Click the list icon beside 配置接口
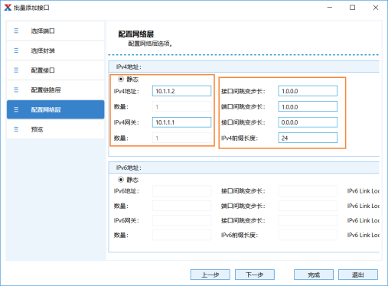The height and width of the screenshot is (286, 388). tap(16, 70)
